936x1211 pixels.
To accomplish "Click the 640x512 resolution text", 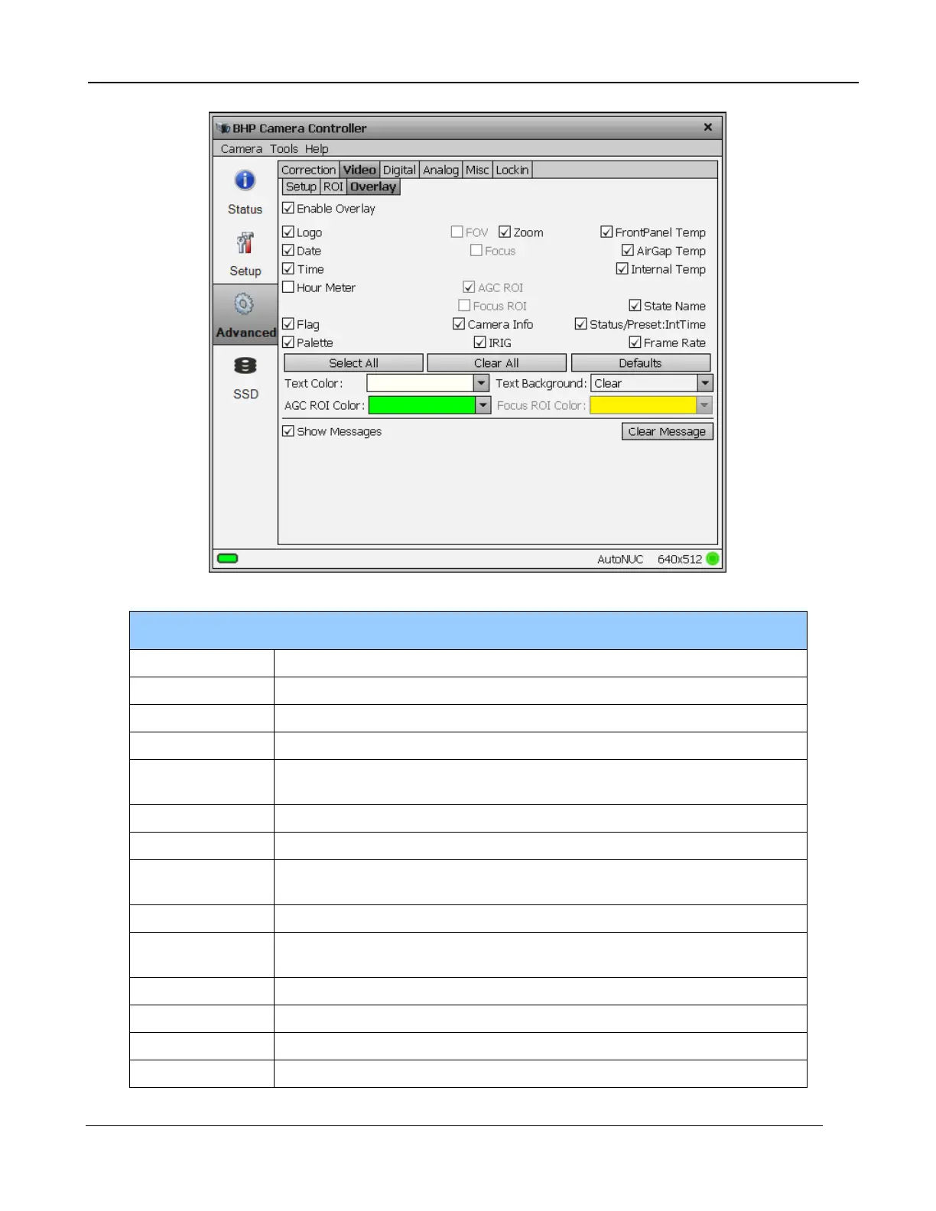I will point(679,559).
